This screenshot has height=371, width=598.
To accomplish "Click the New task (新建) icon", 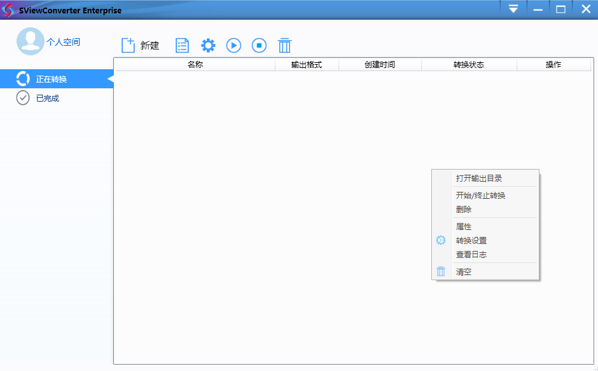I will pos(128,45).
